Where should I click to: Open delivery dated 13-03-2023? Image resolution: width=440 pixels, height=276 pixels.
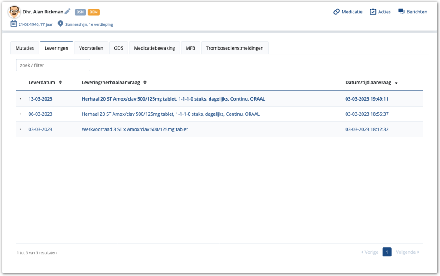(x=40, y=99)
